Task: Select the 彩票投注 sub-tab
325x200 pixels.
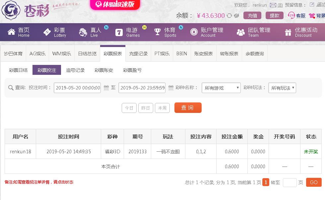Action: pyautogui.click(x=47, y=70)
